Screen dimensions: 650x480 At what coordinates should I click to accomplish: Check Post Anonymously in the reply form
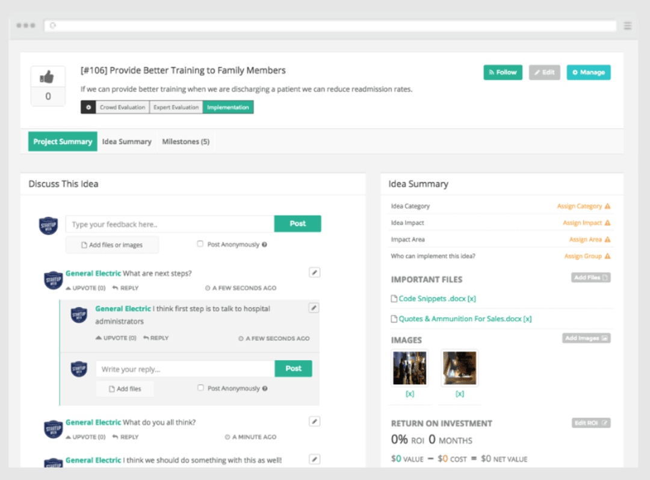click(x=199, y=388)
